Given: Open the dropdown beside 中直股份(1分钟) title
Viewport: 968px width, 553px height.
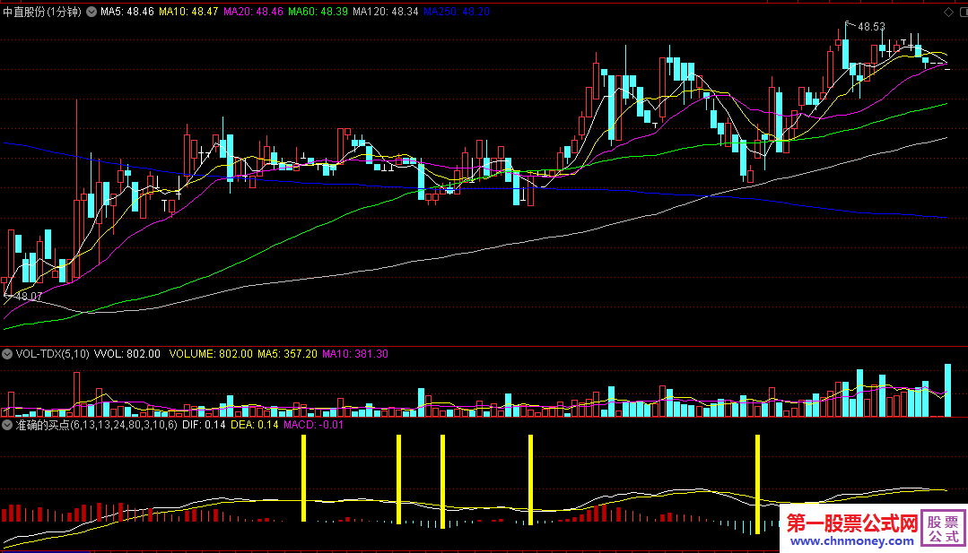Looking at the screenshot, I should (92, 12).
